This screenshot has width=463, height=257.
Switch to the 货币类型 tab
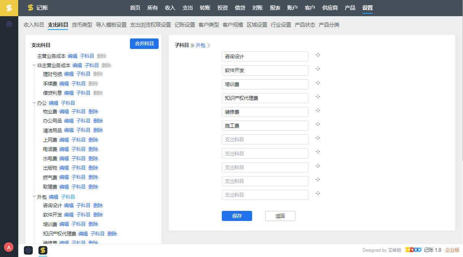82,25
